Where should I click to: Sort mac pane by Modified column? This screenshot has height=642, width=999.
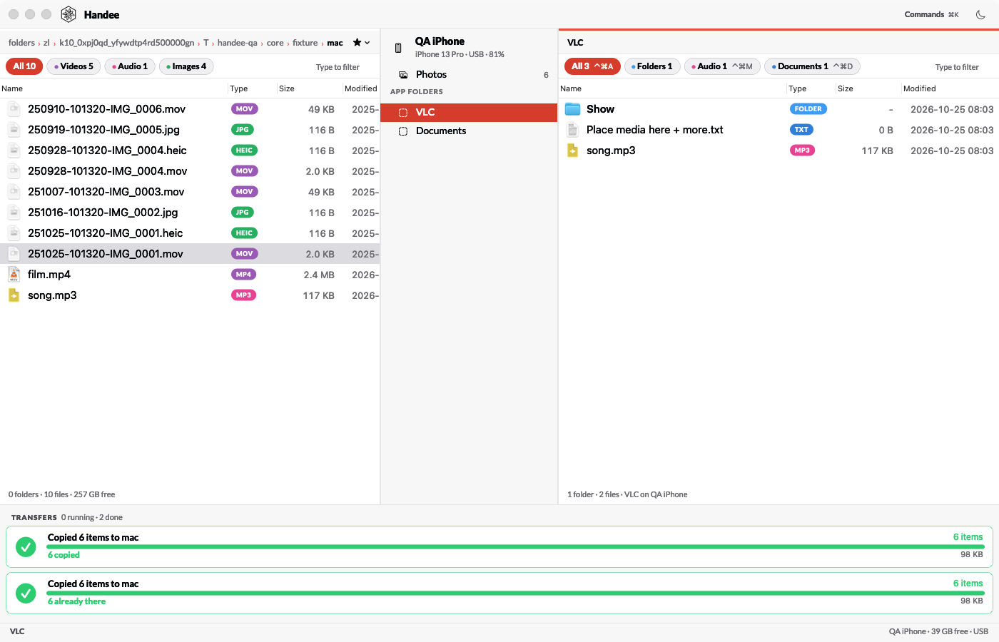pos(360,88)
